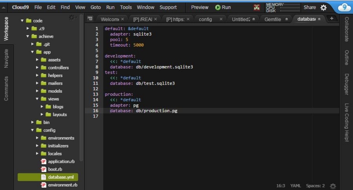Open the tab list icon before Welcome tab
The image size is (353, 190).
[x=90, y=18]
